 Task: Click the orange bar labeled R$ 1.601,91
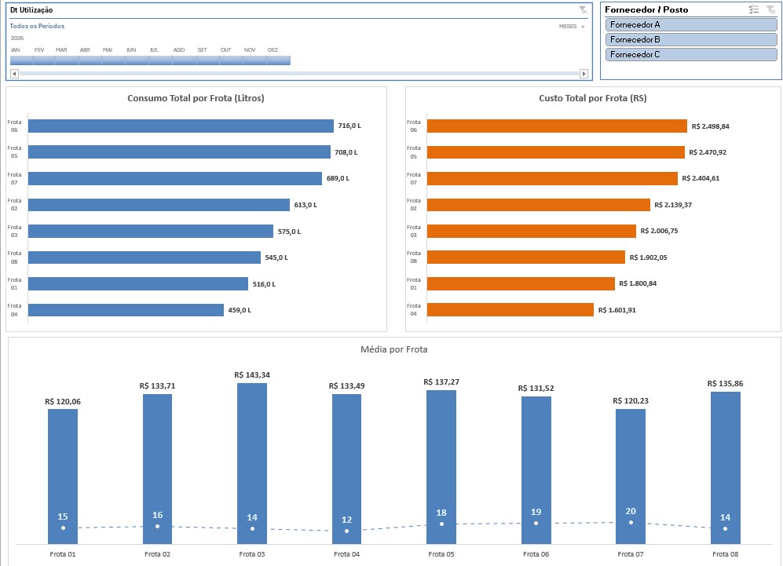click(x=510, y=310)
